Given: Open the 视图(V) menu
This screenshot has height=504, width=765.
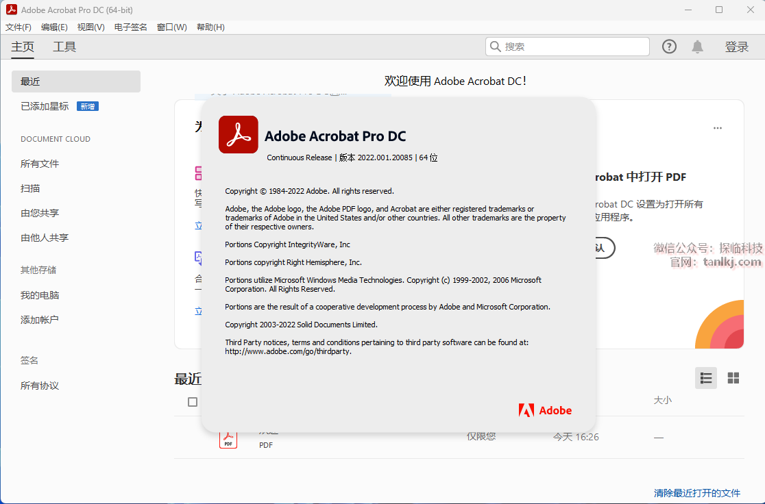Looking at the screenshot, I should pos(90,27).
